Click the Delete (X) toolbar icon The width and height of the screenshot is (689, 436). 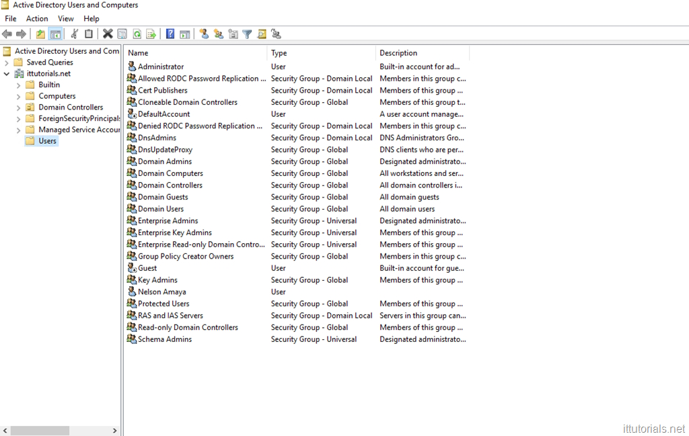pos(108,34)
